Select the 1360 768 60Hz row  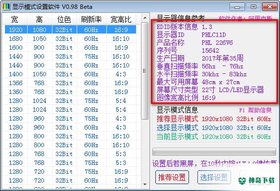71,92
